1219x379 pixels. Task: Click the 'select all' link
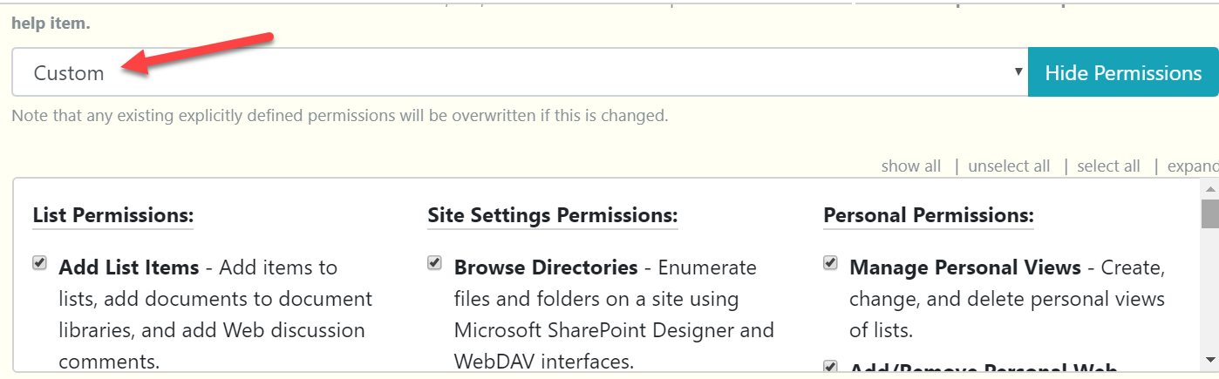coord(1108,166)
